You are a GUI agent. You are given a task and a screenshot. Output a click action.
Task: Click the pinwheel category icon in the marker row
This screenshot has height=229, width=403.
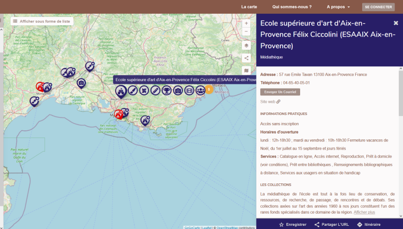pos(144,91)
